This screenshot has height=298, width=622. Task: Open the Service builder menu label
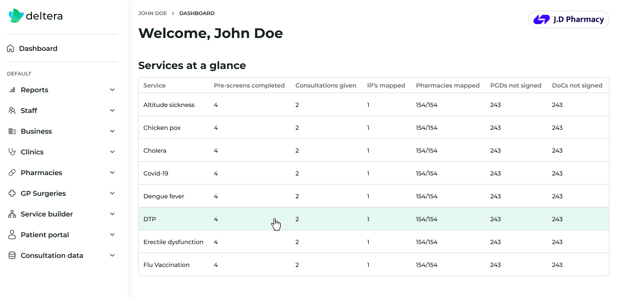47,214
